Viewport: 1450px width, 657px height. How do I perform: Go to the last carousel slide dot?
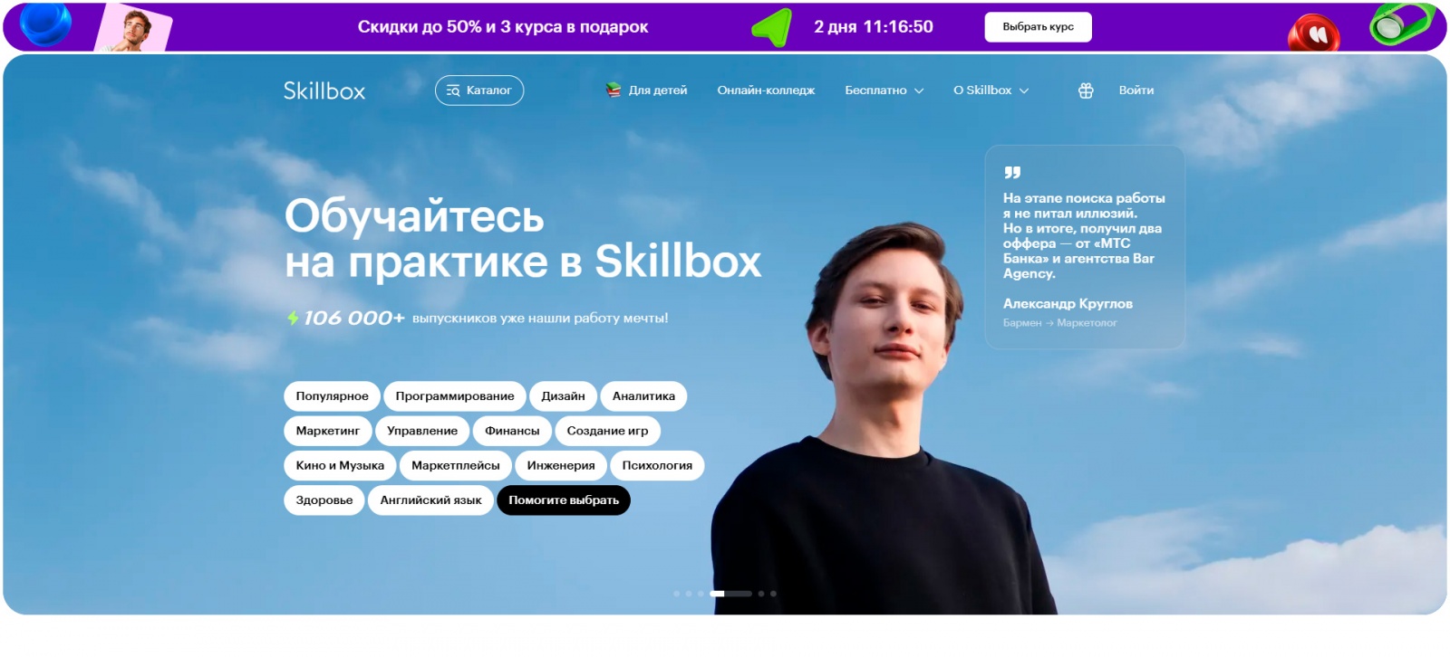[773, 594]
